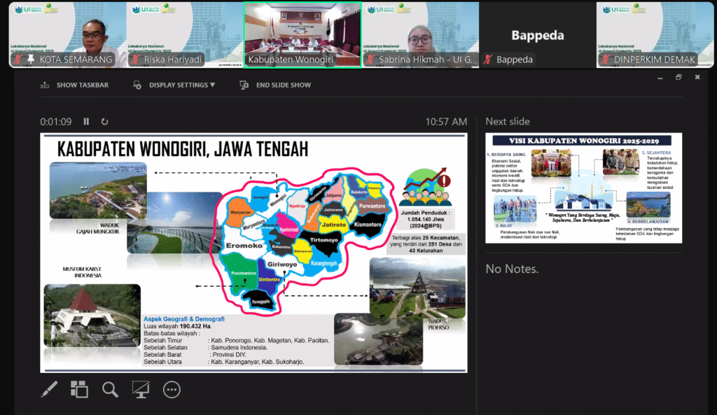Click muted mic icon on Riska Hariyadi
Viewport: 717px width, 415px height.
(x=135, y=60)
